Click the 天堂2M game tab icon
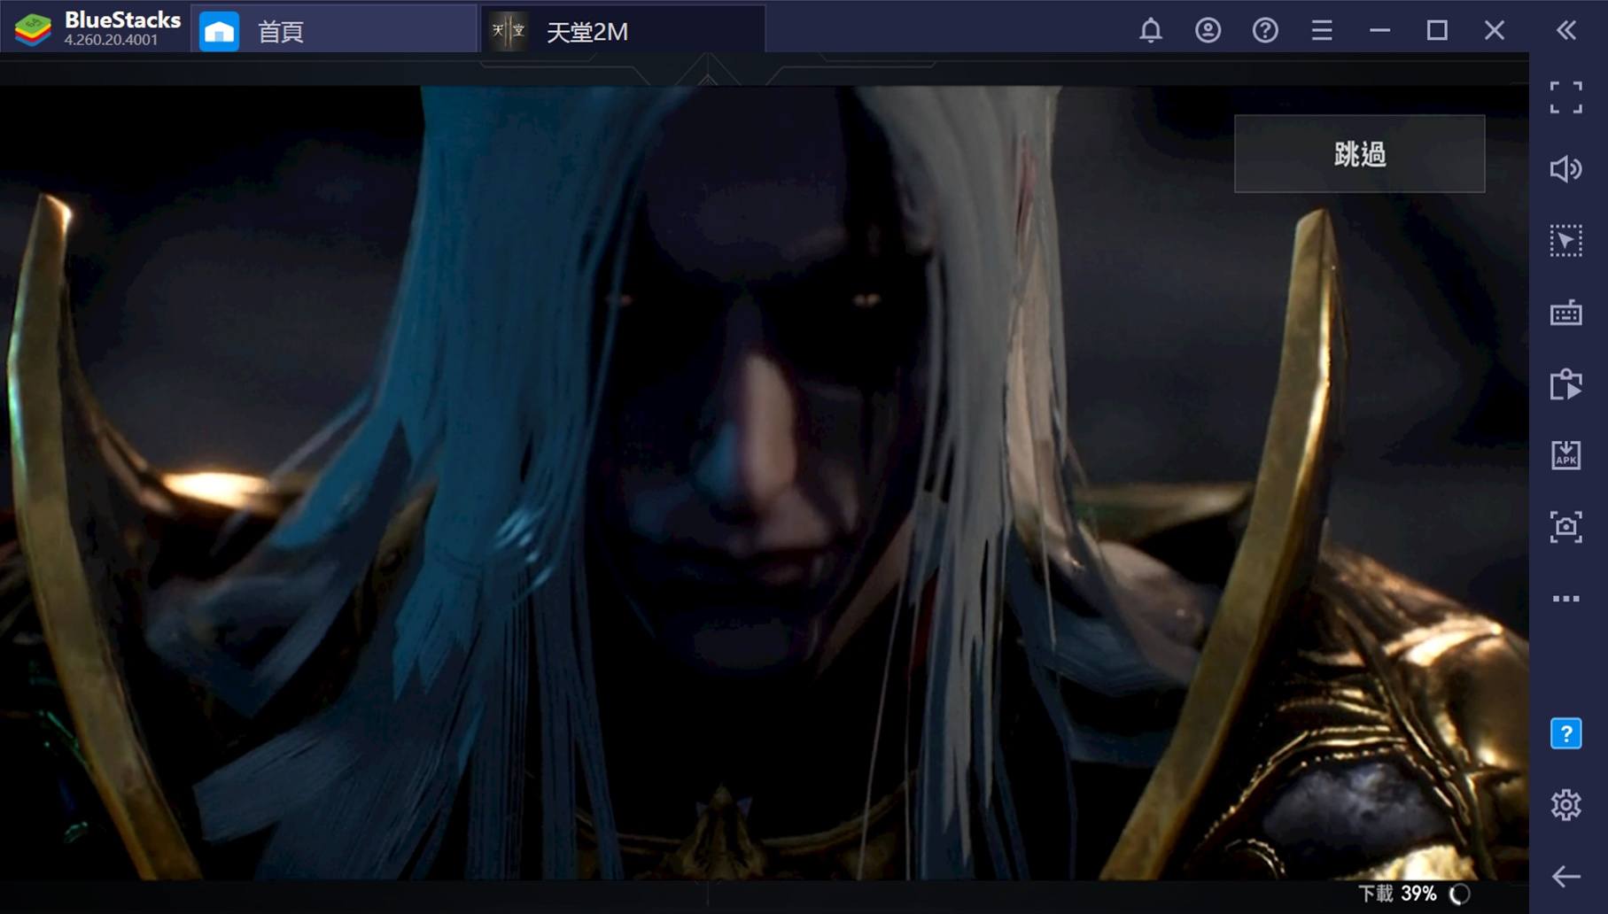Viewport: 1608px width, 914px height. click(x=509, y=31)
